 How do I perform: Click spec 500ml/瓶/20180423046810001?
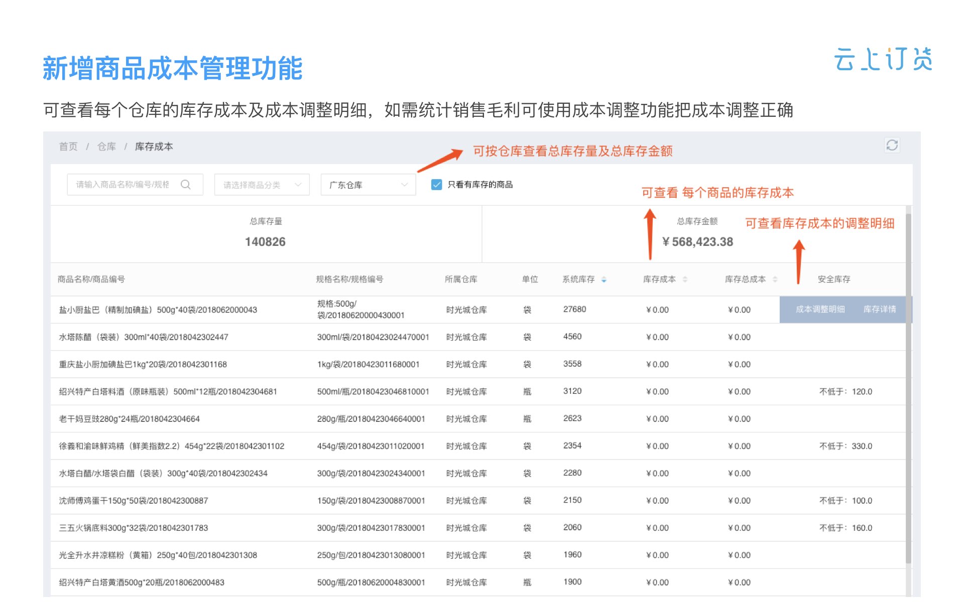tap(373, 391)
